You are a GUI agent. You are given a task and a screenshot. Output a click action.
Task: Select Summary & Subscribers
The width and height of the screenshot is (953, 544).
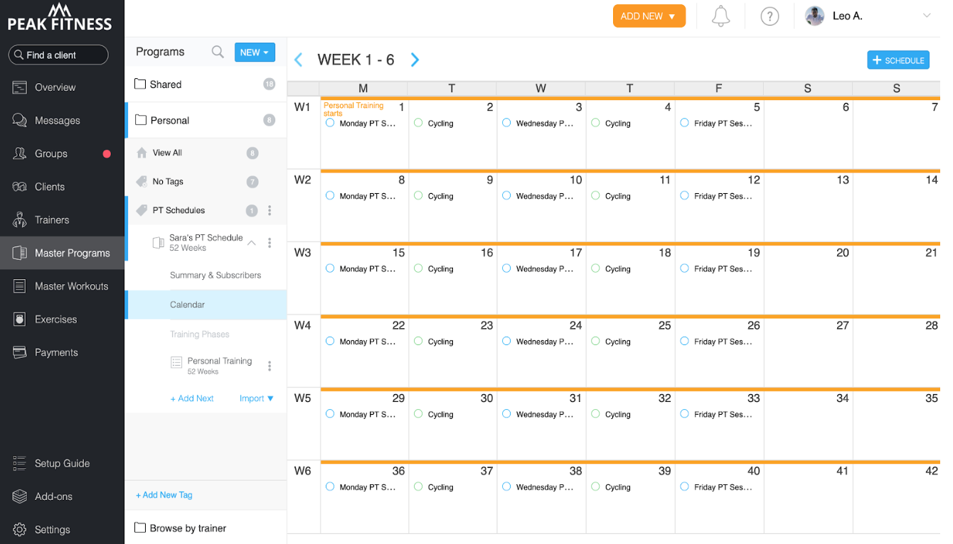point(215,275)
